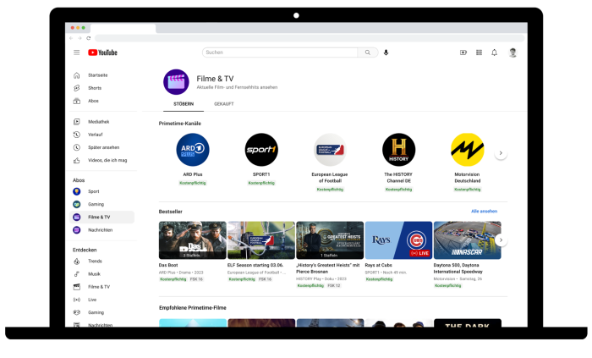Click the browser back arrow
Viewport: 592px width, 358px height.
[71, 38]
